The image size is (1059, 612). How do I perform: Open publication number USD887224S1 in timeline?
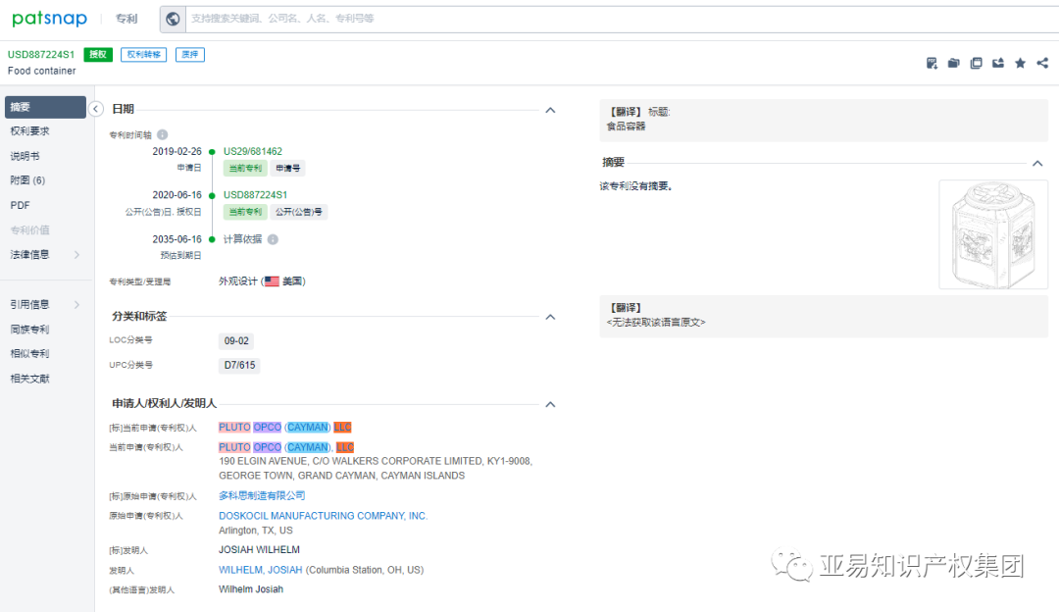tap(255, 194)
